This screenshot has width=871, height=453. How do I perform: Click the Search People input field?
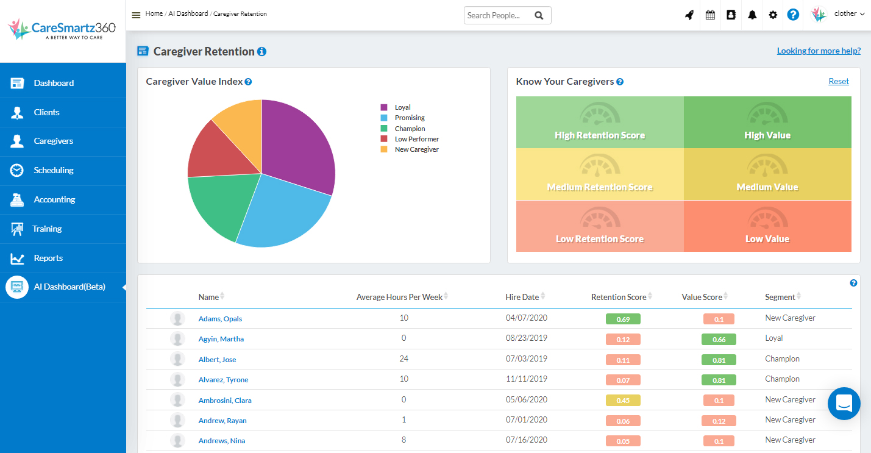click(499, 16)
